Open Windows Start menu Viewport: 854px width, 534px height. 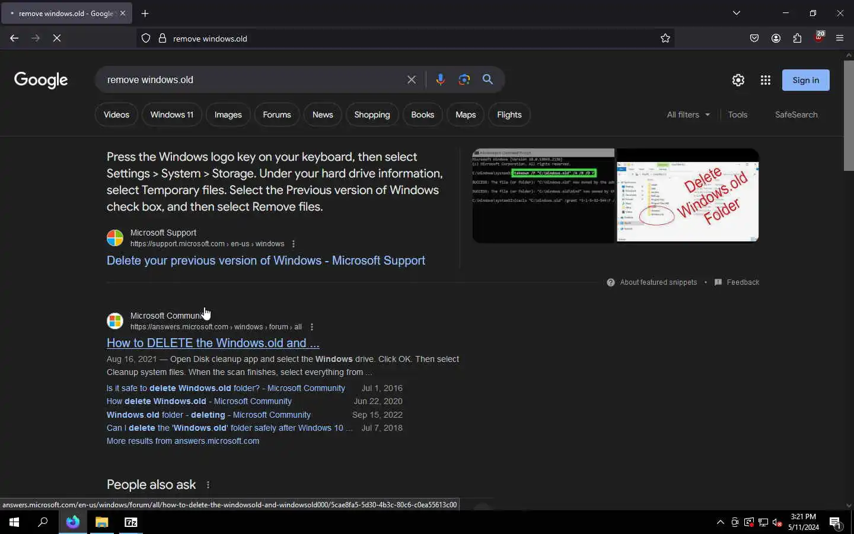[x=14, y=522]
